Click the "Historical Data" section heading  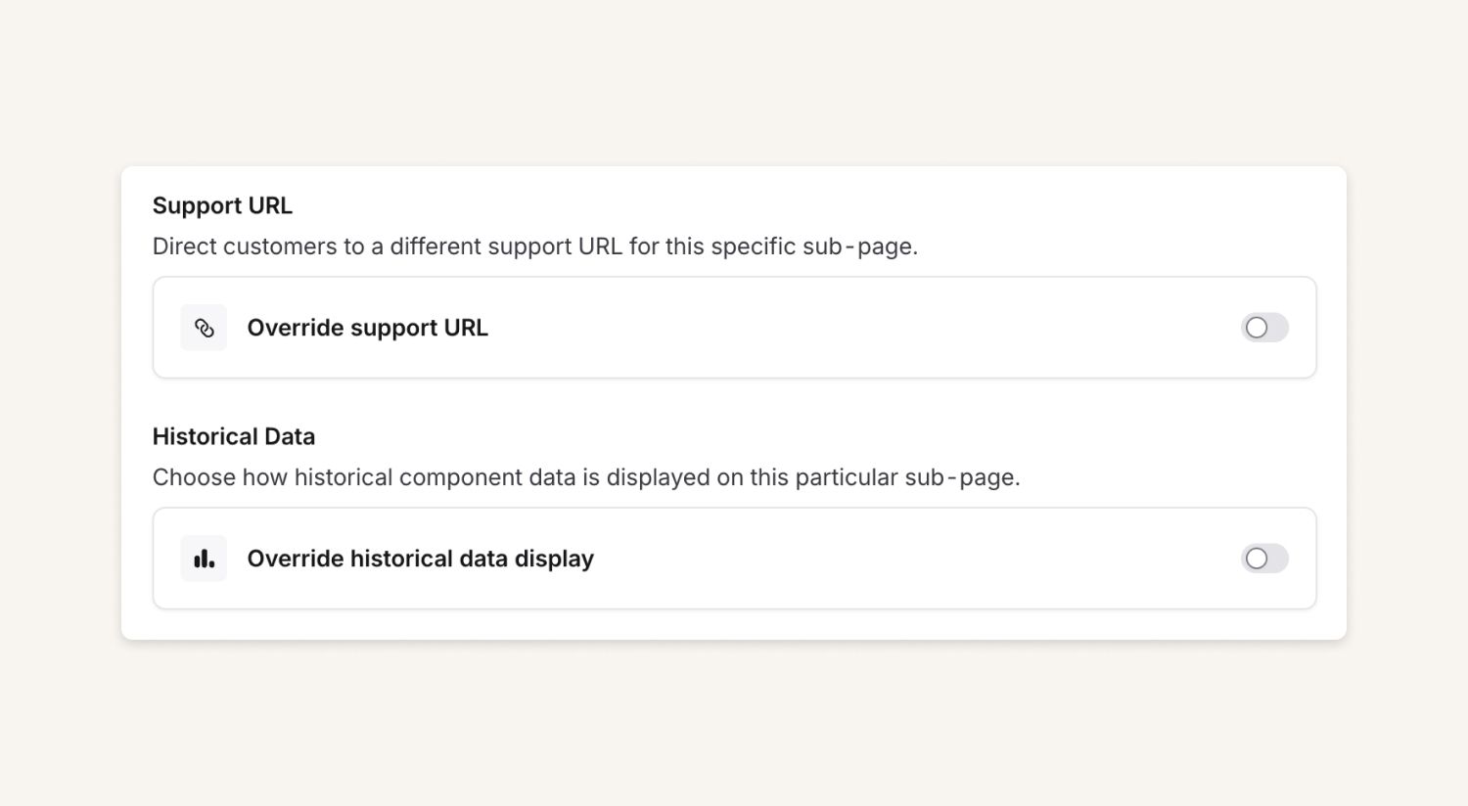coord(234,436)
